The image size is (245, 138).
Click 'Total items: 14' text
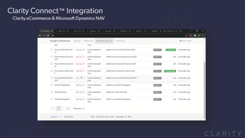(79, 108)
